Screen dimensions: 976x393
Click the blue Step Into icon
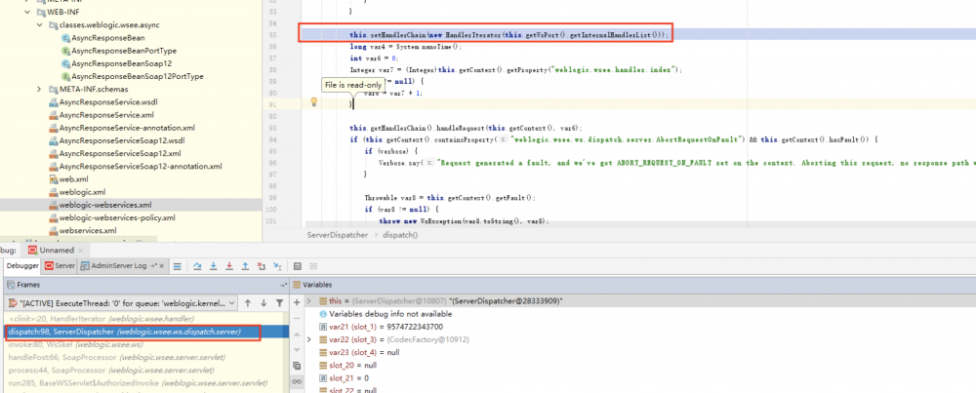coord(214,266)
